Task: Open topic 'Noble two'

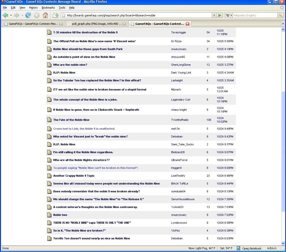Action: click(60, 215)
